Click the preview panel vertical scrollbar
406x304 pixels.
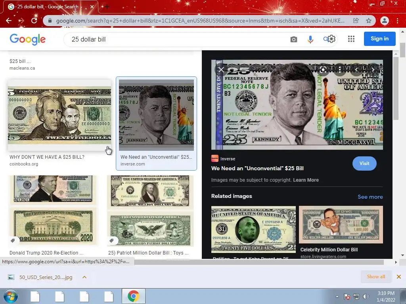pos(396,88)
